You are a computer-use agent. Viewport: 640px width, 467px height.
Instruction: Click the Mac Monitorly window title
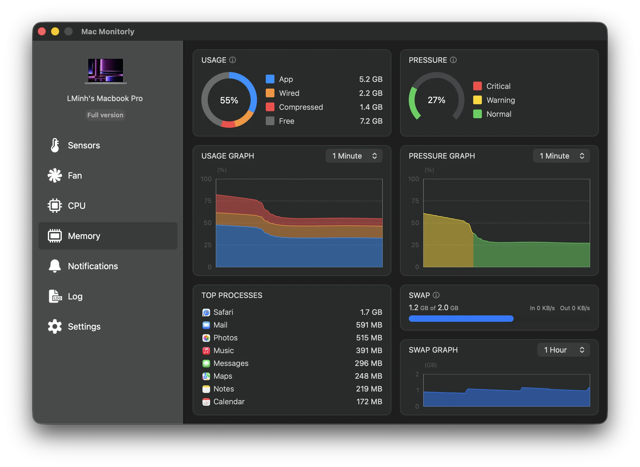tap(108, 31)
